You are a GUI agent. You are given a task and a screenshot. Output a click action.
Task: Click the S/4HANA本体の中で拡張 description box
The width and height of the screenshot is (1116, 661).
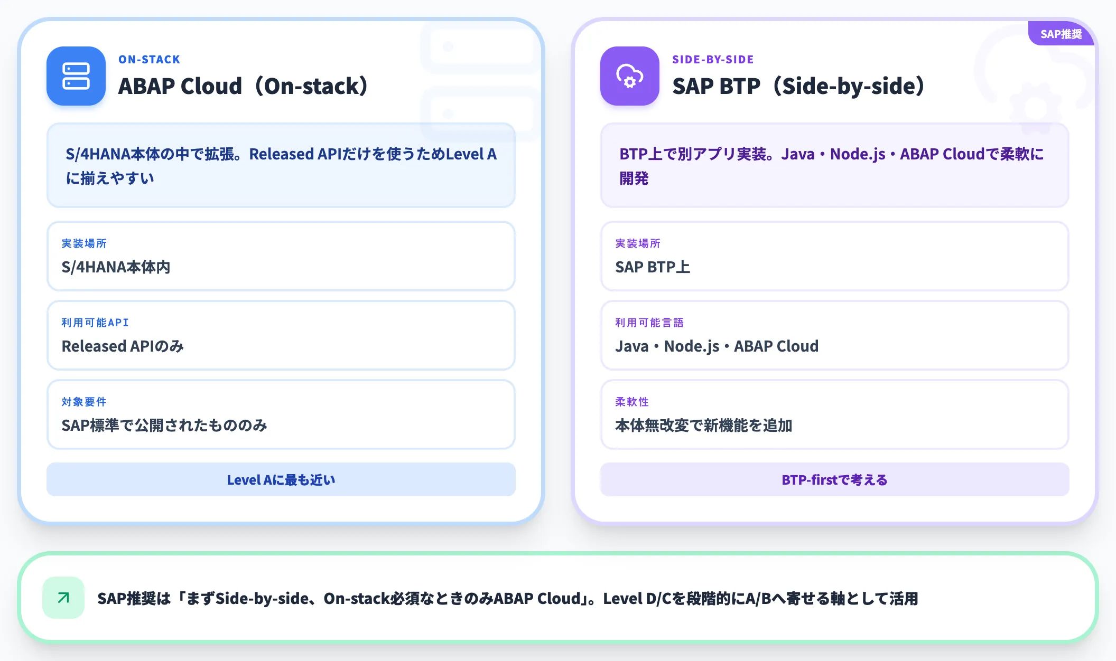click(281, 165)
